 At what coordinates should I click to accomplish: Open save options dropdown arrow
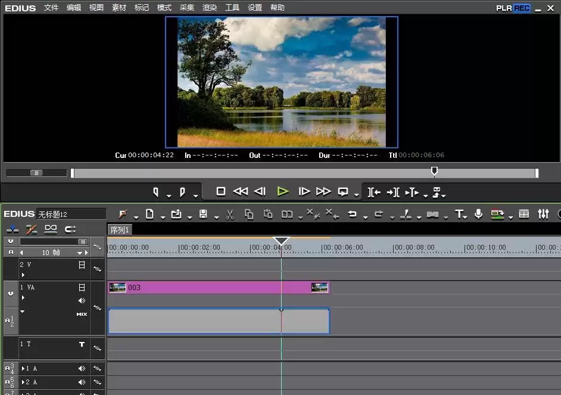click(216, 217)
